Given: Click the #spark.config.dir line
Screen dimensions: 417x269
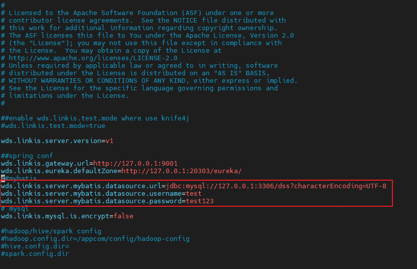Looking at the screenshot, I should pos(35,254).
